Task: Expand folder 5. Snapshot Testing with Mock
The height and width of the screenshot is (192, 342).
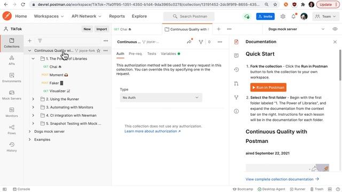Action: click(x=33, y=123)
